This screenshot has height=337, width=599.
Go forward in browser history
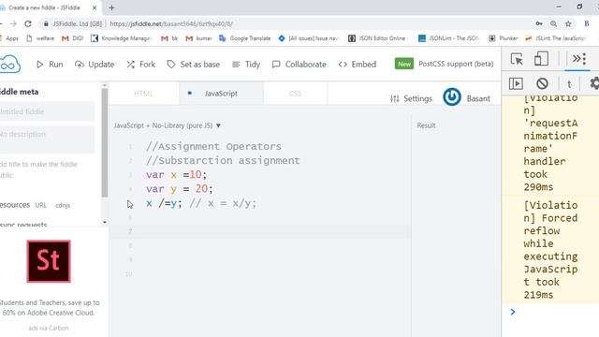click(13, 23)
